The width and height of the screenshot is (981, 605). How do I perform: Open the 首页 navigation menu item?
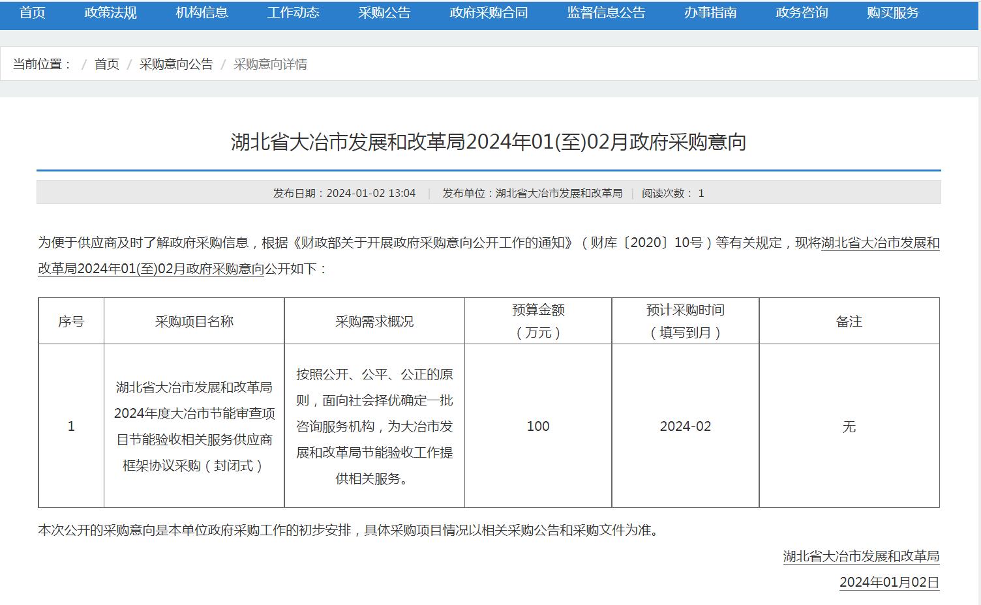32,13
